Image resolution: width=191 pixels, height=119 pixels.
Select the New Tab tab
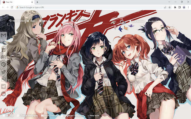(x=18, y=2)
